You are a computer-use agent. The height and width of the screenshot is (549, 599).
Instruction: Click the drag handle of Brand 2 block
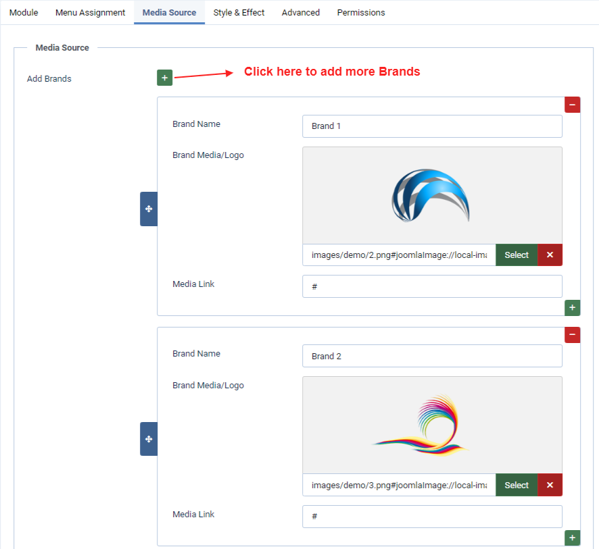coord(149,439)
